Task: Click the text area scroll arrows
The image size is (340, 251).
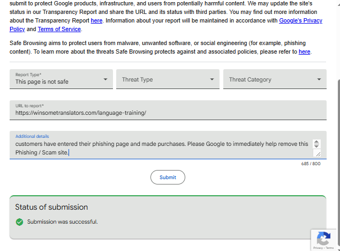Action: tap(316, 143)
